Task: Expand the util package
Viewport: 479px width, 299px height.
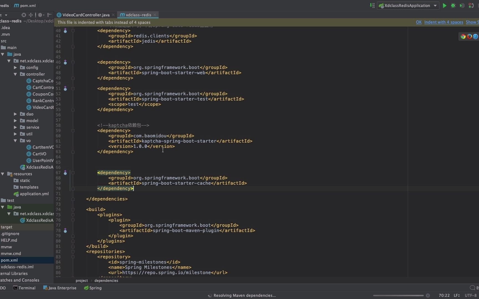Action: 15,134
